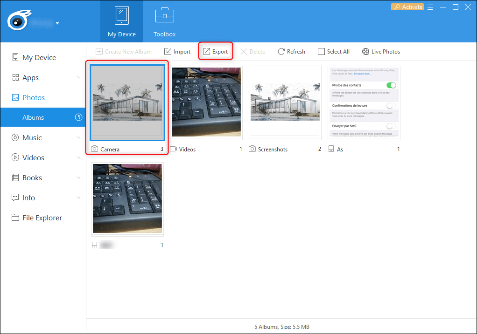Viewport: 477px width, 334px height.
Task: Click the Import toolbar button
Action: point(177,52)
